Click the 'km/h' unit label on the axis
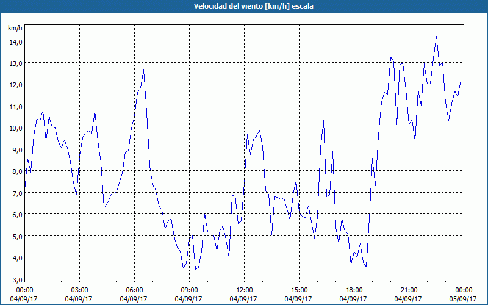488x305 pixels. click(x=15, y=29)
